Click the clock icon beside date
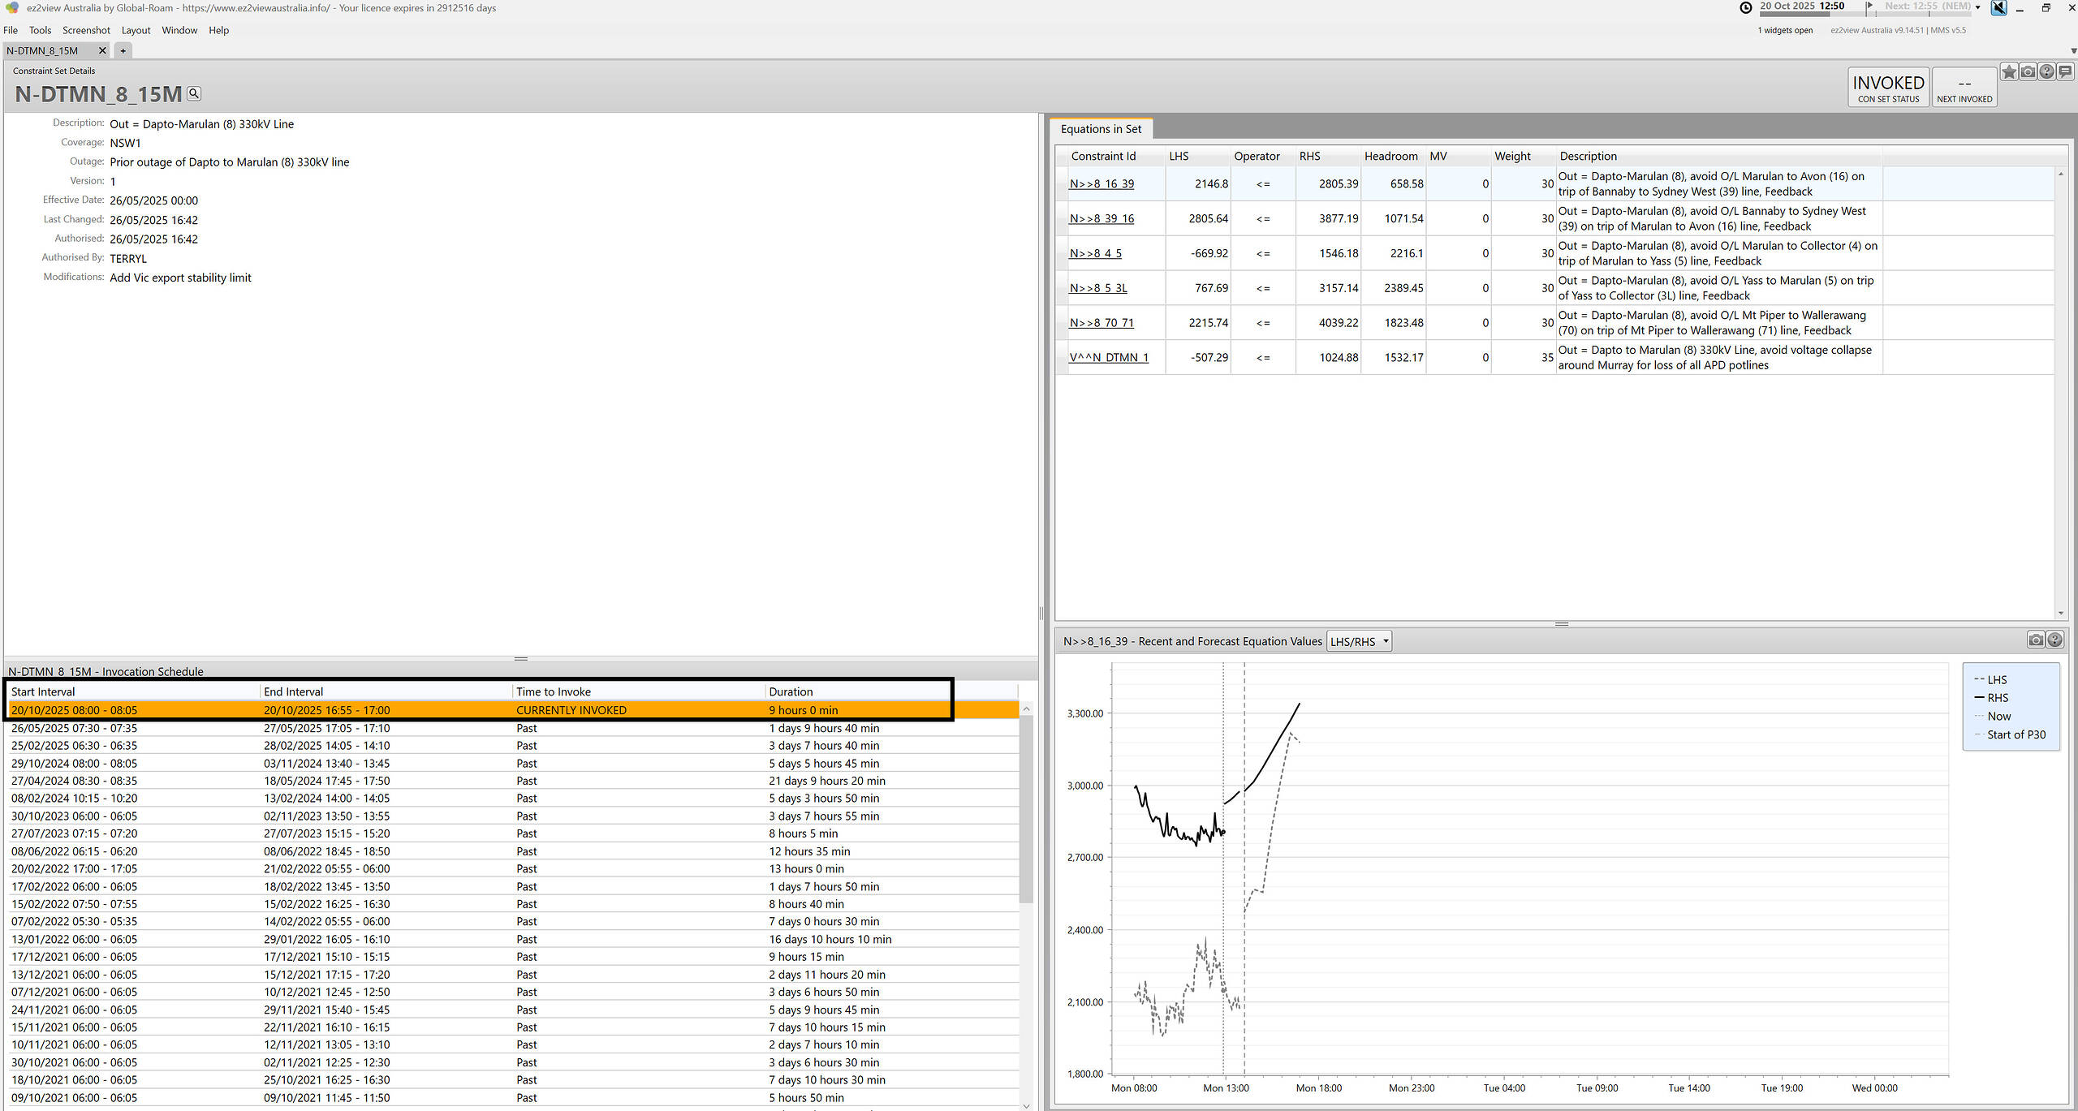The height and width of the screenshot is (1111, 2078). coord(1746,7)
